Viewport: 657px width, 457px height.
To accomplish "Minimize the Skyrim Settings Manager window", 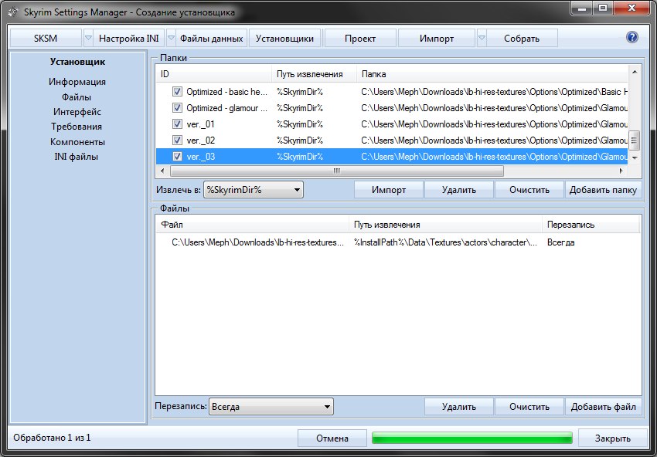I will 583,8.
